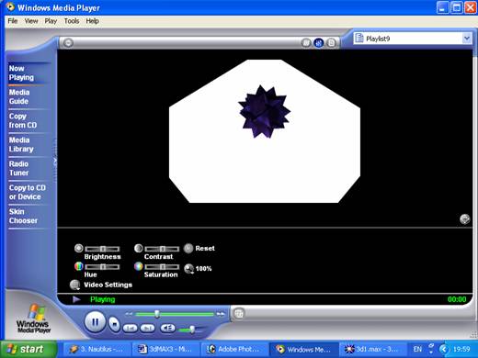Viewport: 478px width, 358px height.
Task: Click the 00:00 elapsed time display
Action: click(x=457, y=299)
